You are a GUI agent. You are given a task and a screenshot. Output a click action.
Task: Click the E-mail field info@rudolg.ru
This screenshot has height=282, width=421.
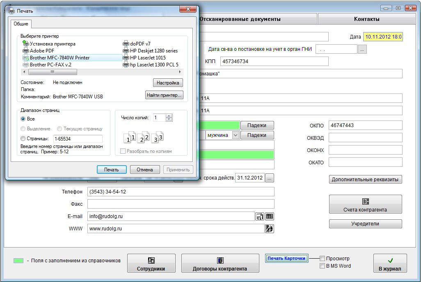(x=171, y=216)
